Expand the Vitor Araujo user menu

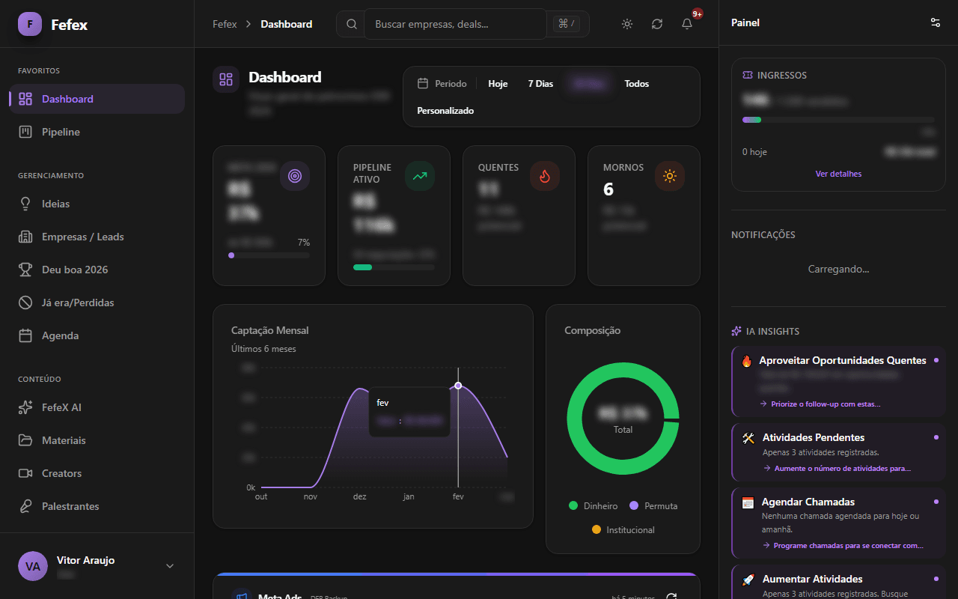pyautogui.click(x=170, y=566)
